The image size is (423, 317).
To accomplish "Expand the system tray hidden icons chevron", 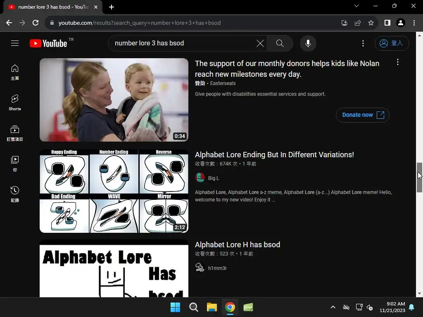I will (333, 307).
